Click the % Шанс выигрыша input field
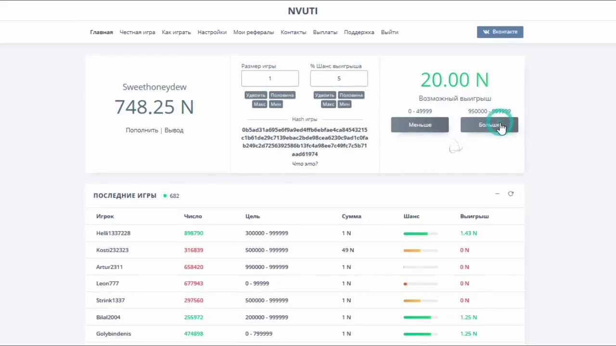The width and height of the screenshot is (616, 346). pyautogui.click(x=339, y=78)
